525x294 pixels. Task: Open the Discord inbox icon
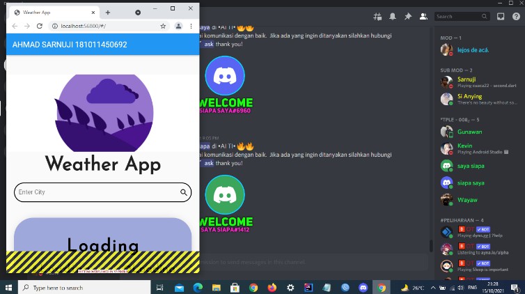pos(501,17)
